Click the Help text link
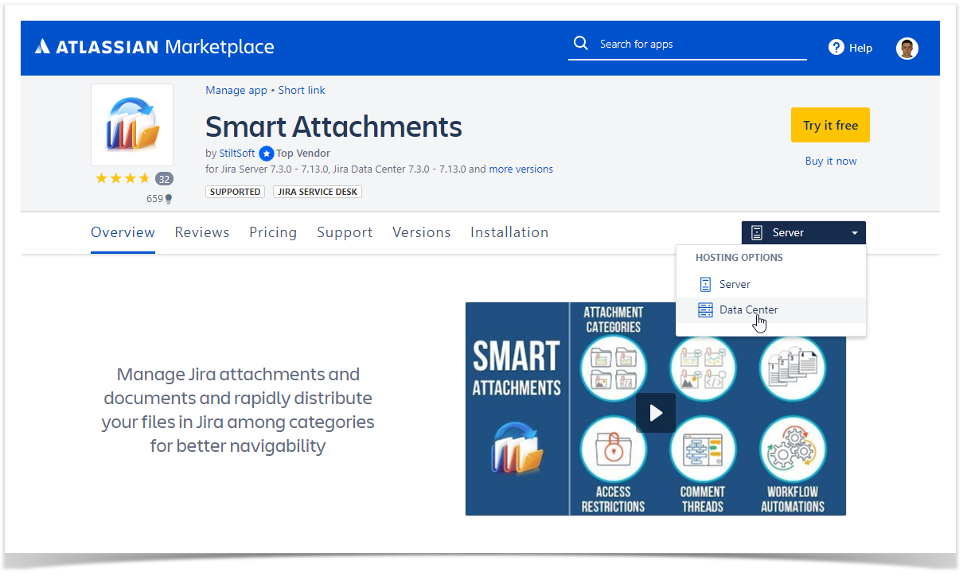This screenshot has height=576, width=967. [x=860, y=48]
